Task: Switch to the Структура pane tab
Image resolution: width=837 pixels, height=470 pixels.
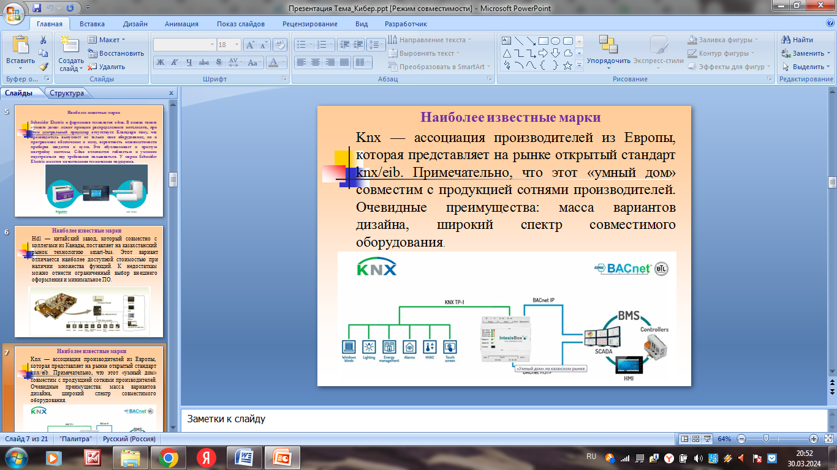Action: click(x=67, y=93)
